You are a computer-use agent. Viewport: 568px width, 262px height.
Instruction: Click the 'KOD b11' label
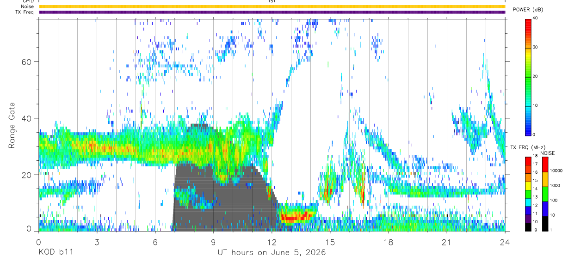[56, 253]
